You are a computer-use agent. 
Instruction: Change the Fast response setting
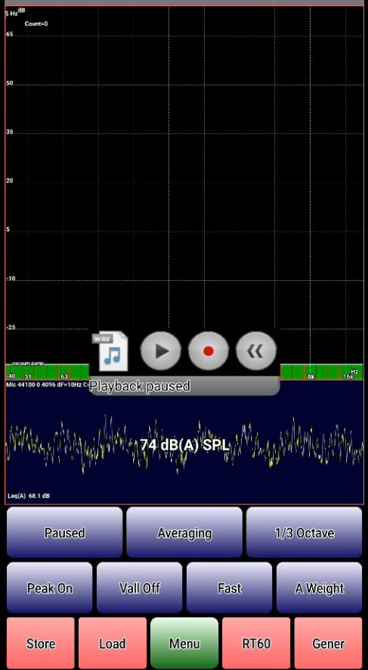point(230,588)
